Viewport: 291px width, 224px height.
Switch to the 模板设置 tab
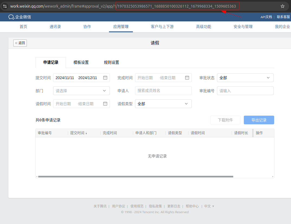tap(81, 62)
